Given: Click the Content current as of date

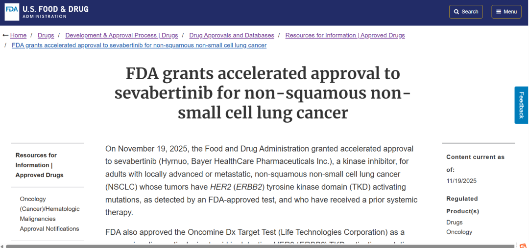Looking at the screenshot, I should pyautogui.click(x=461, y=181).
